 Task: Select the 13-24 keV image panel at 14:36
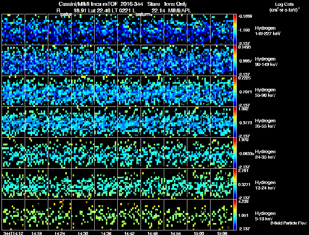click(106, 184)
